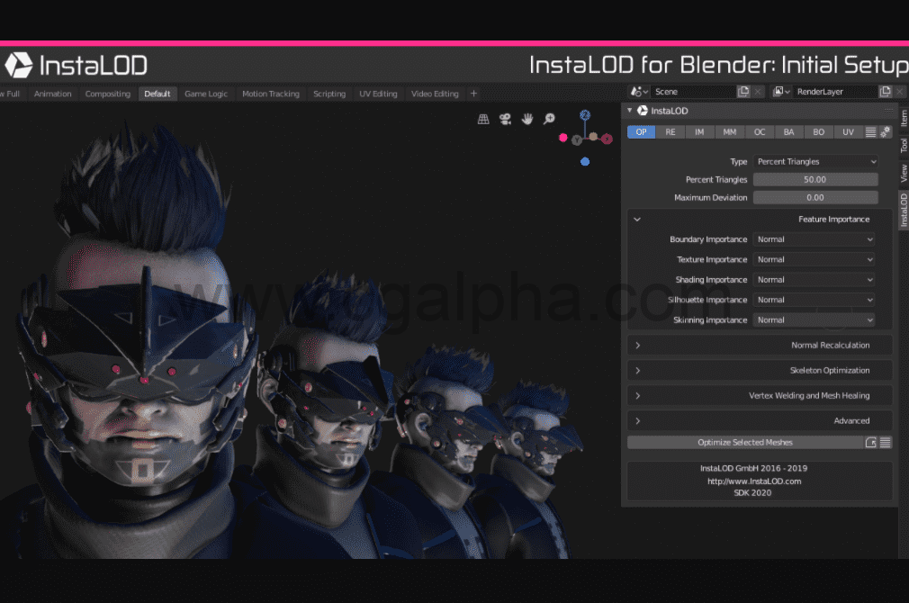Toggle the IM mode in the InstaLOD header
Screen dimensions: 909x603
point(699,131)
